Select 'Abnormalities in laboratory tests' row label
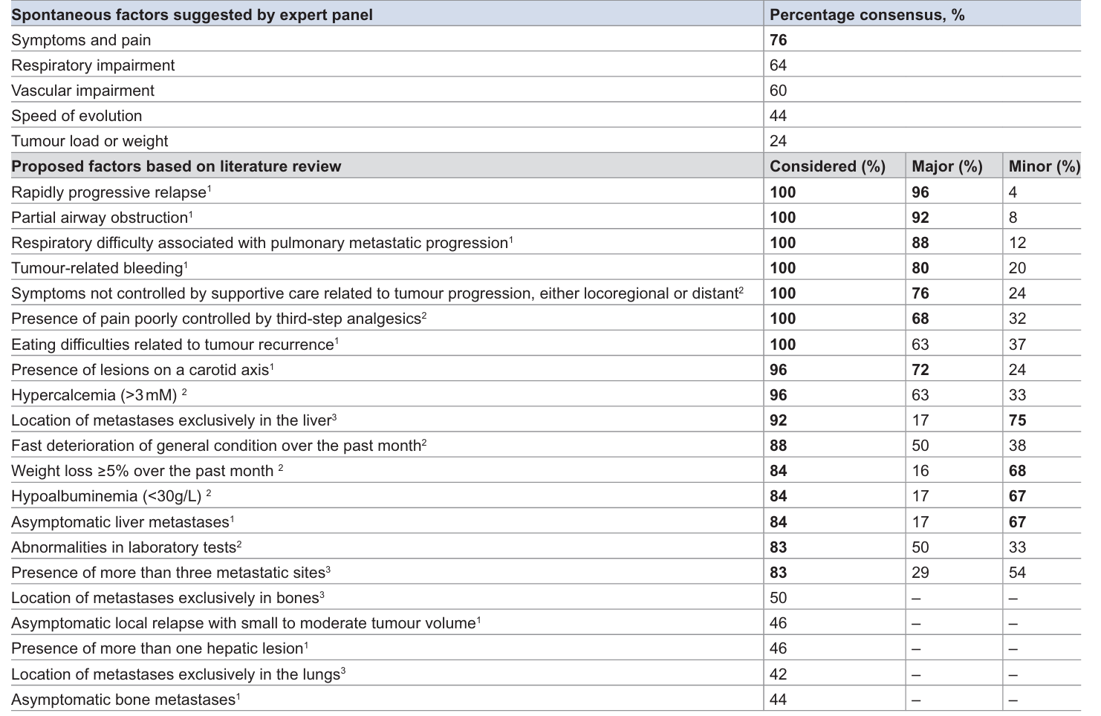The image size is (1101, 716). pyautogui.click(x=123, y=547)
